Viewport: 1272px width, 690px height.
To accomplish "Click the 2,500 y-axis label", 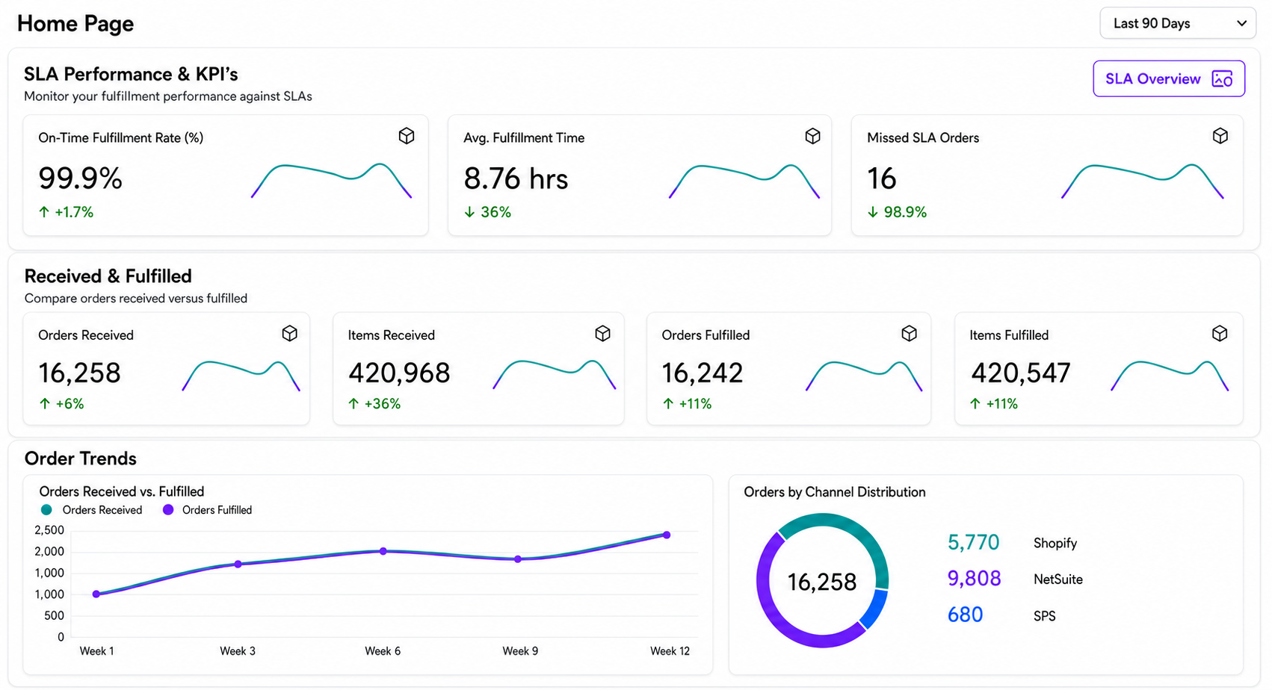I will click(x=49, y=530).
